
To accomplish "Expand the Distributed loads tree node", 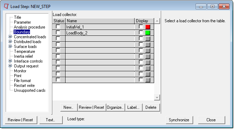I will point(10,41).
